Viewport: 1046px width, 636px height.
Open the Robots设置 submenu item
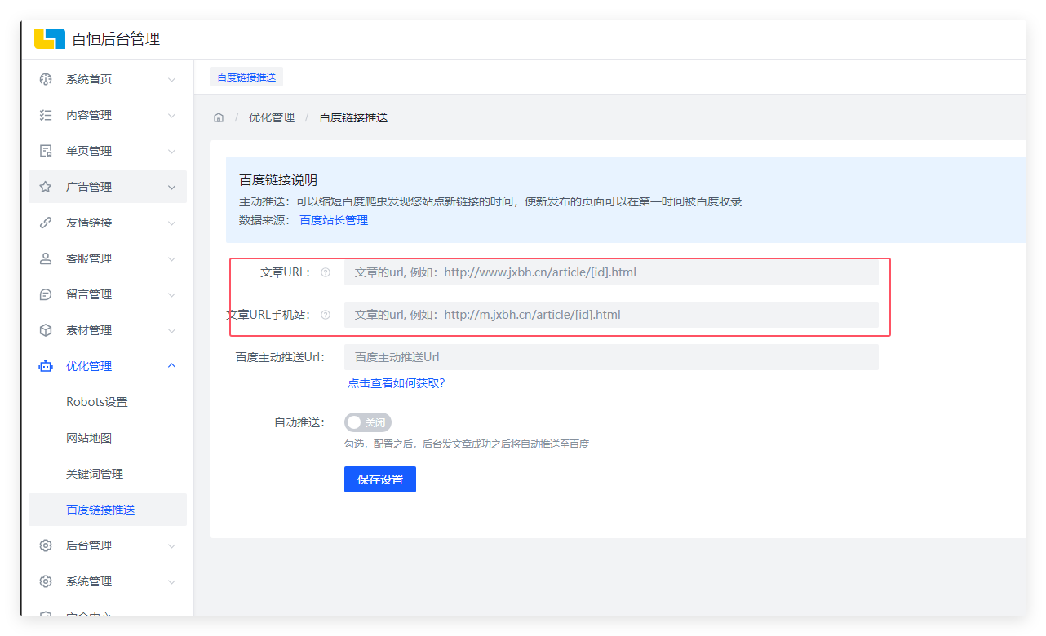point(97,402)
